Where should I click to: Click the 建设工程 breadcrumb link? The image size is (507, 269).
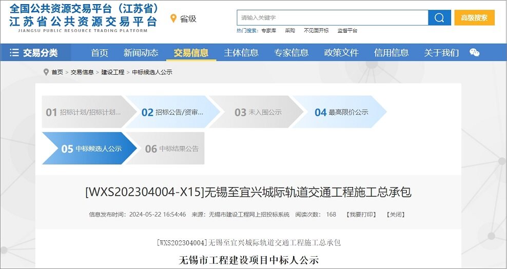[x=112, y=72]
